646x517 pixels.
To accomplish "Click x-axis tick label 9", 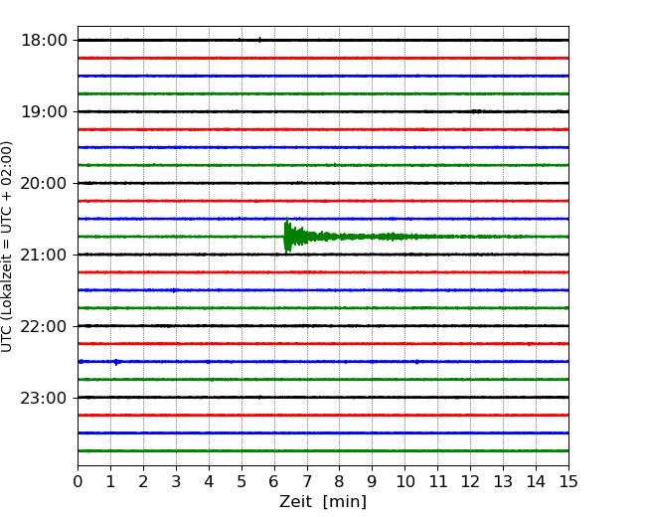I will [373, 481].
